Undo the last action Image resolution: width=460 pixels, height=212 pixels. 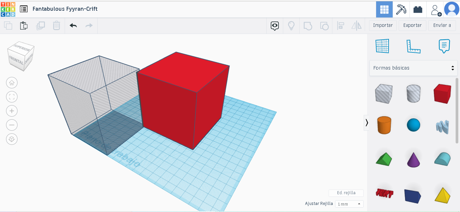(73, 26)
